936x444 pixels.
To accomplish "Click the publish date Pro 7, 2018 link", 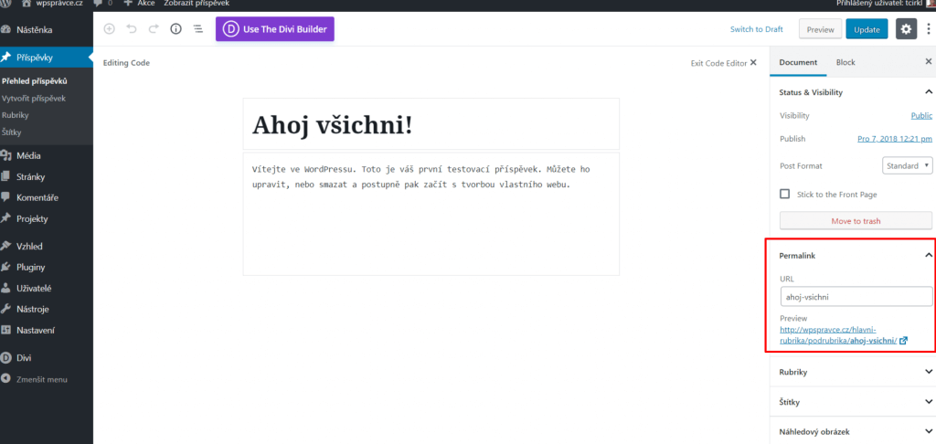I will (x=894, y=139).
